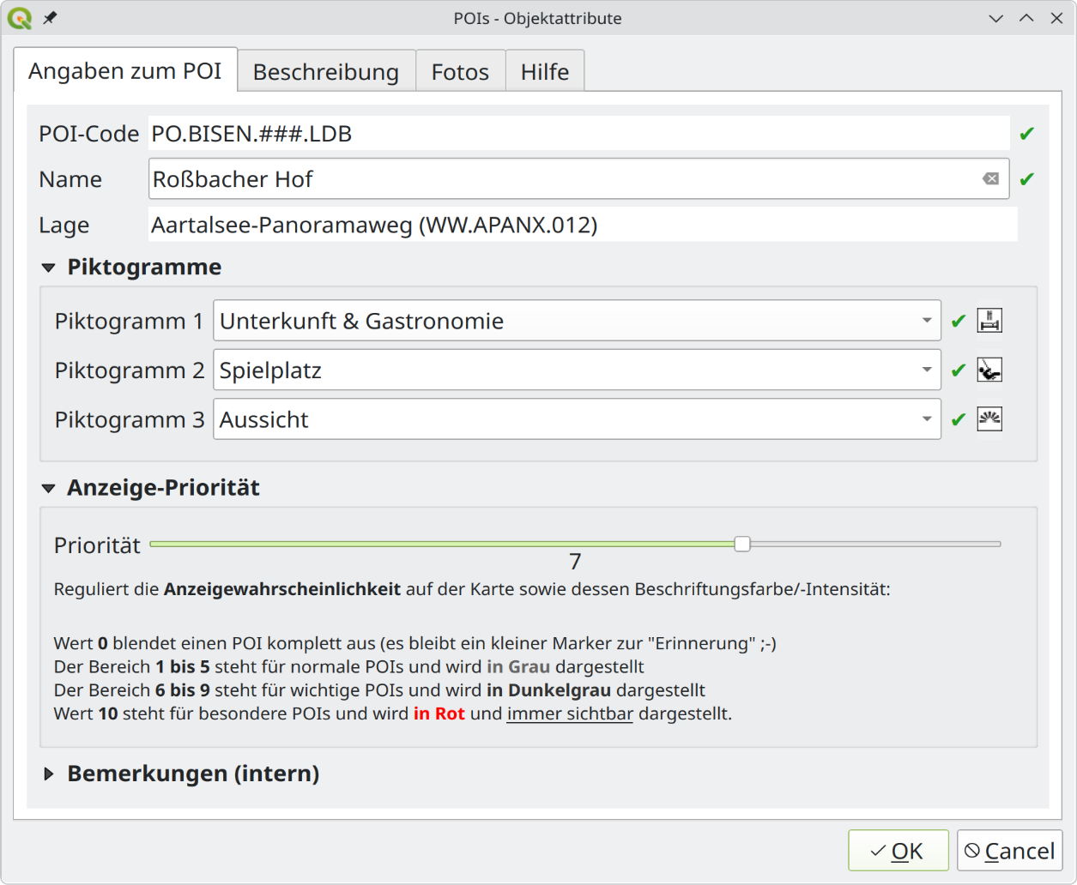Click in the Name input field
This screenshot has height=885, width=1077.
click(x=578, y=178)
